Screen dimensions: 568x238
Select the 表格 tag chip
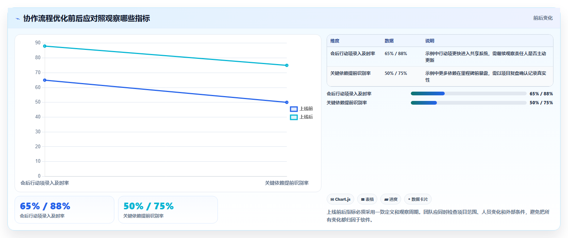tap(367, 199)
